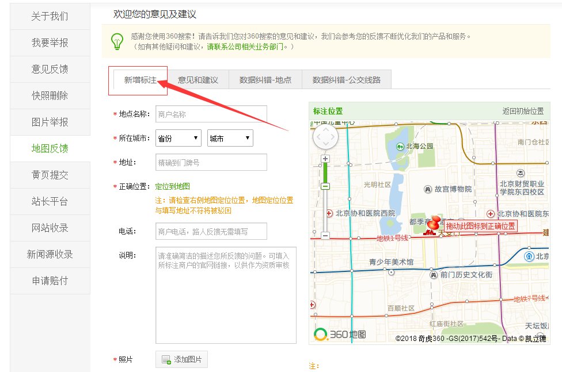Open the 省份 province dropdown
The width and height of the screenshot is (562, 372).
(x=178, y=138)
